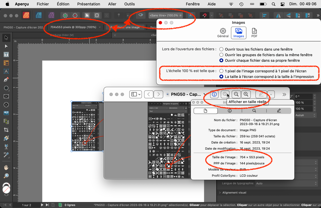
Task: Click the zoom in button in Preview
Action: tap(246, 94)
